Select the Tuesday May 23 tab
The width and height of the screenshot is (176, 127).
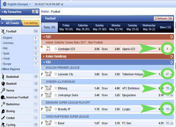133,27
